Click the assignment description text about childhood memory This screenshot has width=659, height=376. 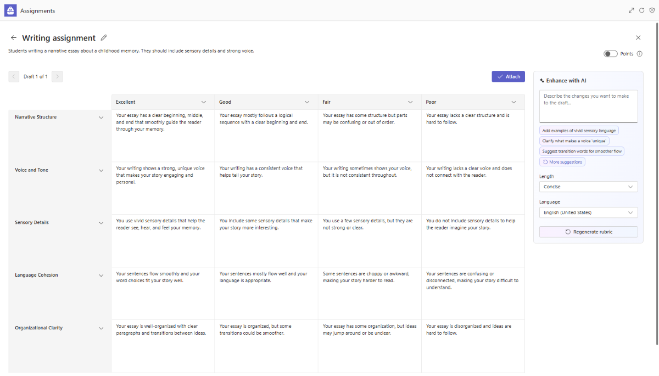pyautogui.click(x=131, y=51)
